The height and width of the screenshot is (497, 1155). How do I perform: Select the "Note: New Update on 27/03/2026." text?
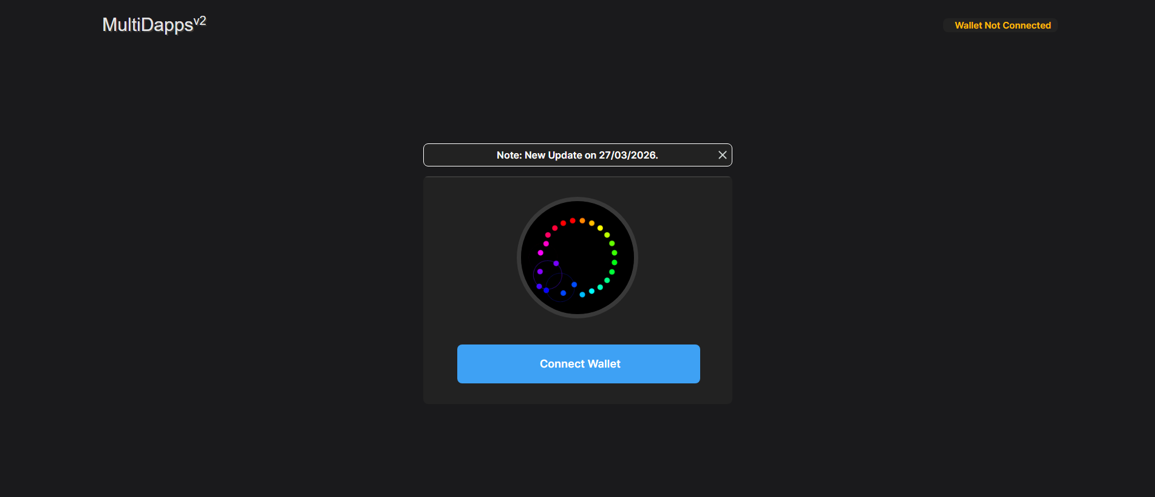(577, 155)
